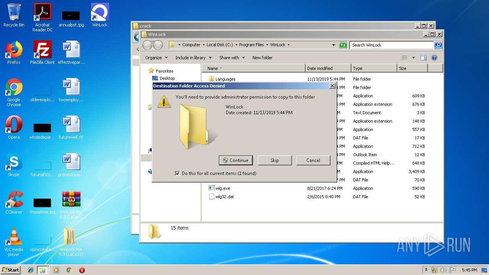Open the Opera desktop shortcut
Viewport: 489px width, 275px height.
pyautogui.click(x=14, y=128)
